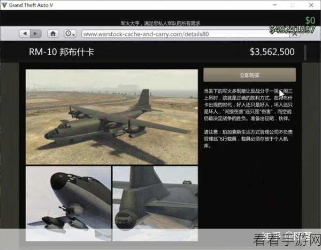Minimize the Grand Theft Auto V window

[275, 5]
